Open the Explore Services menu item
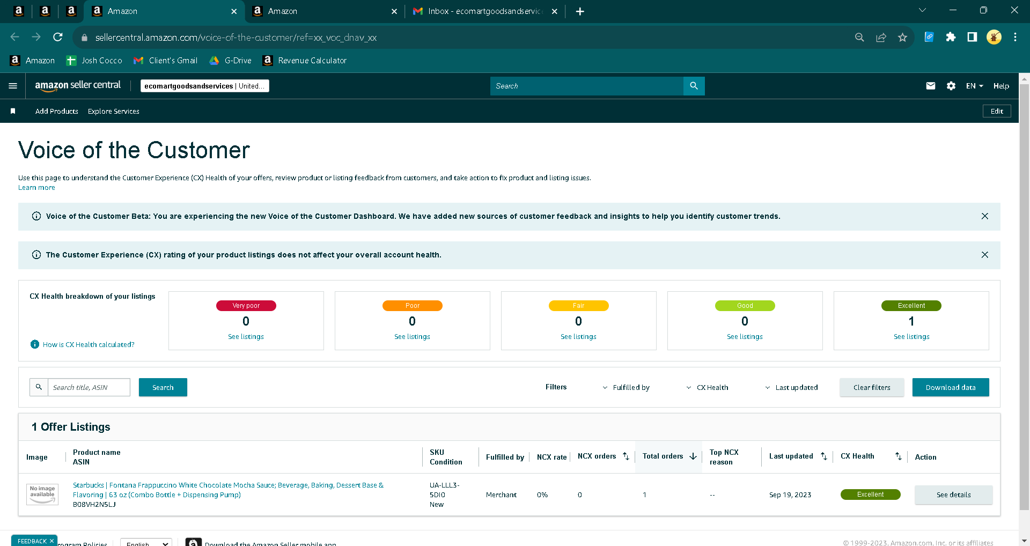 (114, 111)
